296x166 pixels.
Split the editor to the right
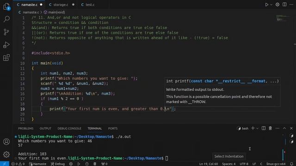coord(284,5)
